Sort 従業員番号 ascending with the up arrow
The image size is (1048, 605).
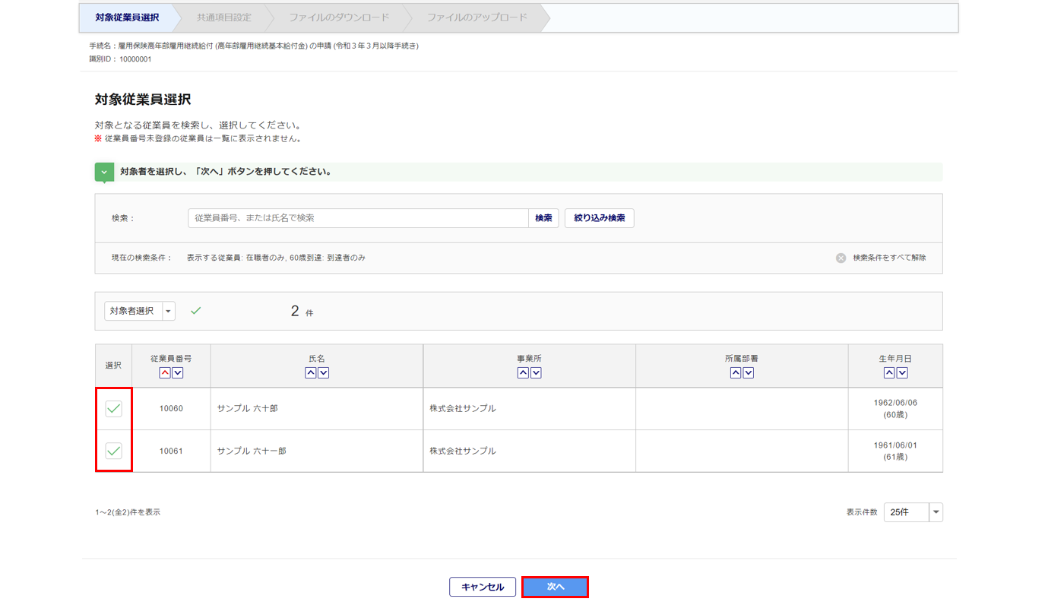pos(165,372)
